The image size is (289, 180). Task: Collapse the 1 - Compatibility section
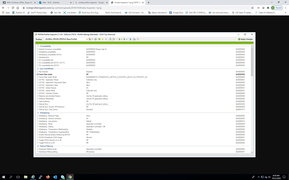pos(45,46)
